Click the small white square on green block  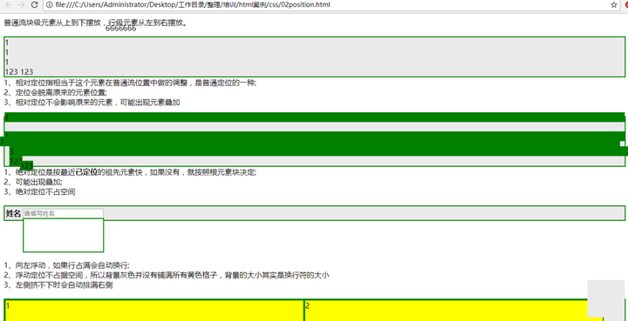(x=623, y=144)
